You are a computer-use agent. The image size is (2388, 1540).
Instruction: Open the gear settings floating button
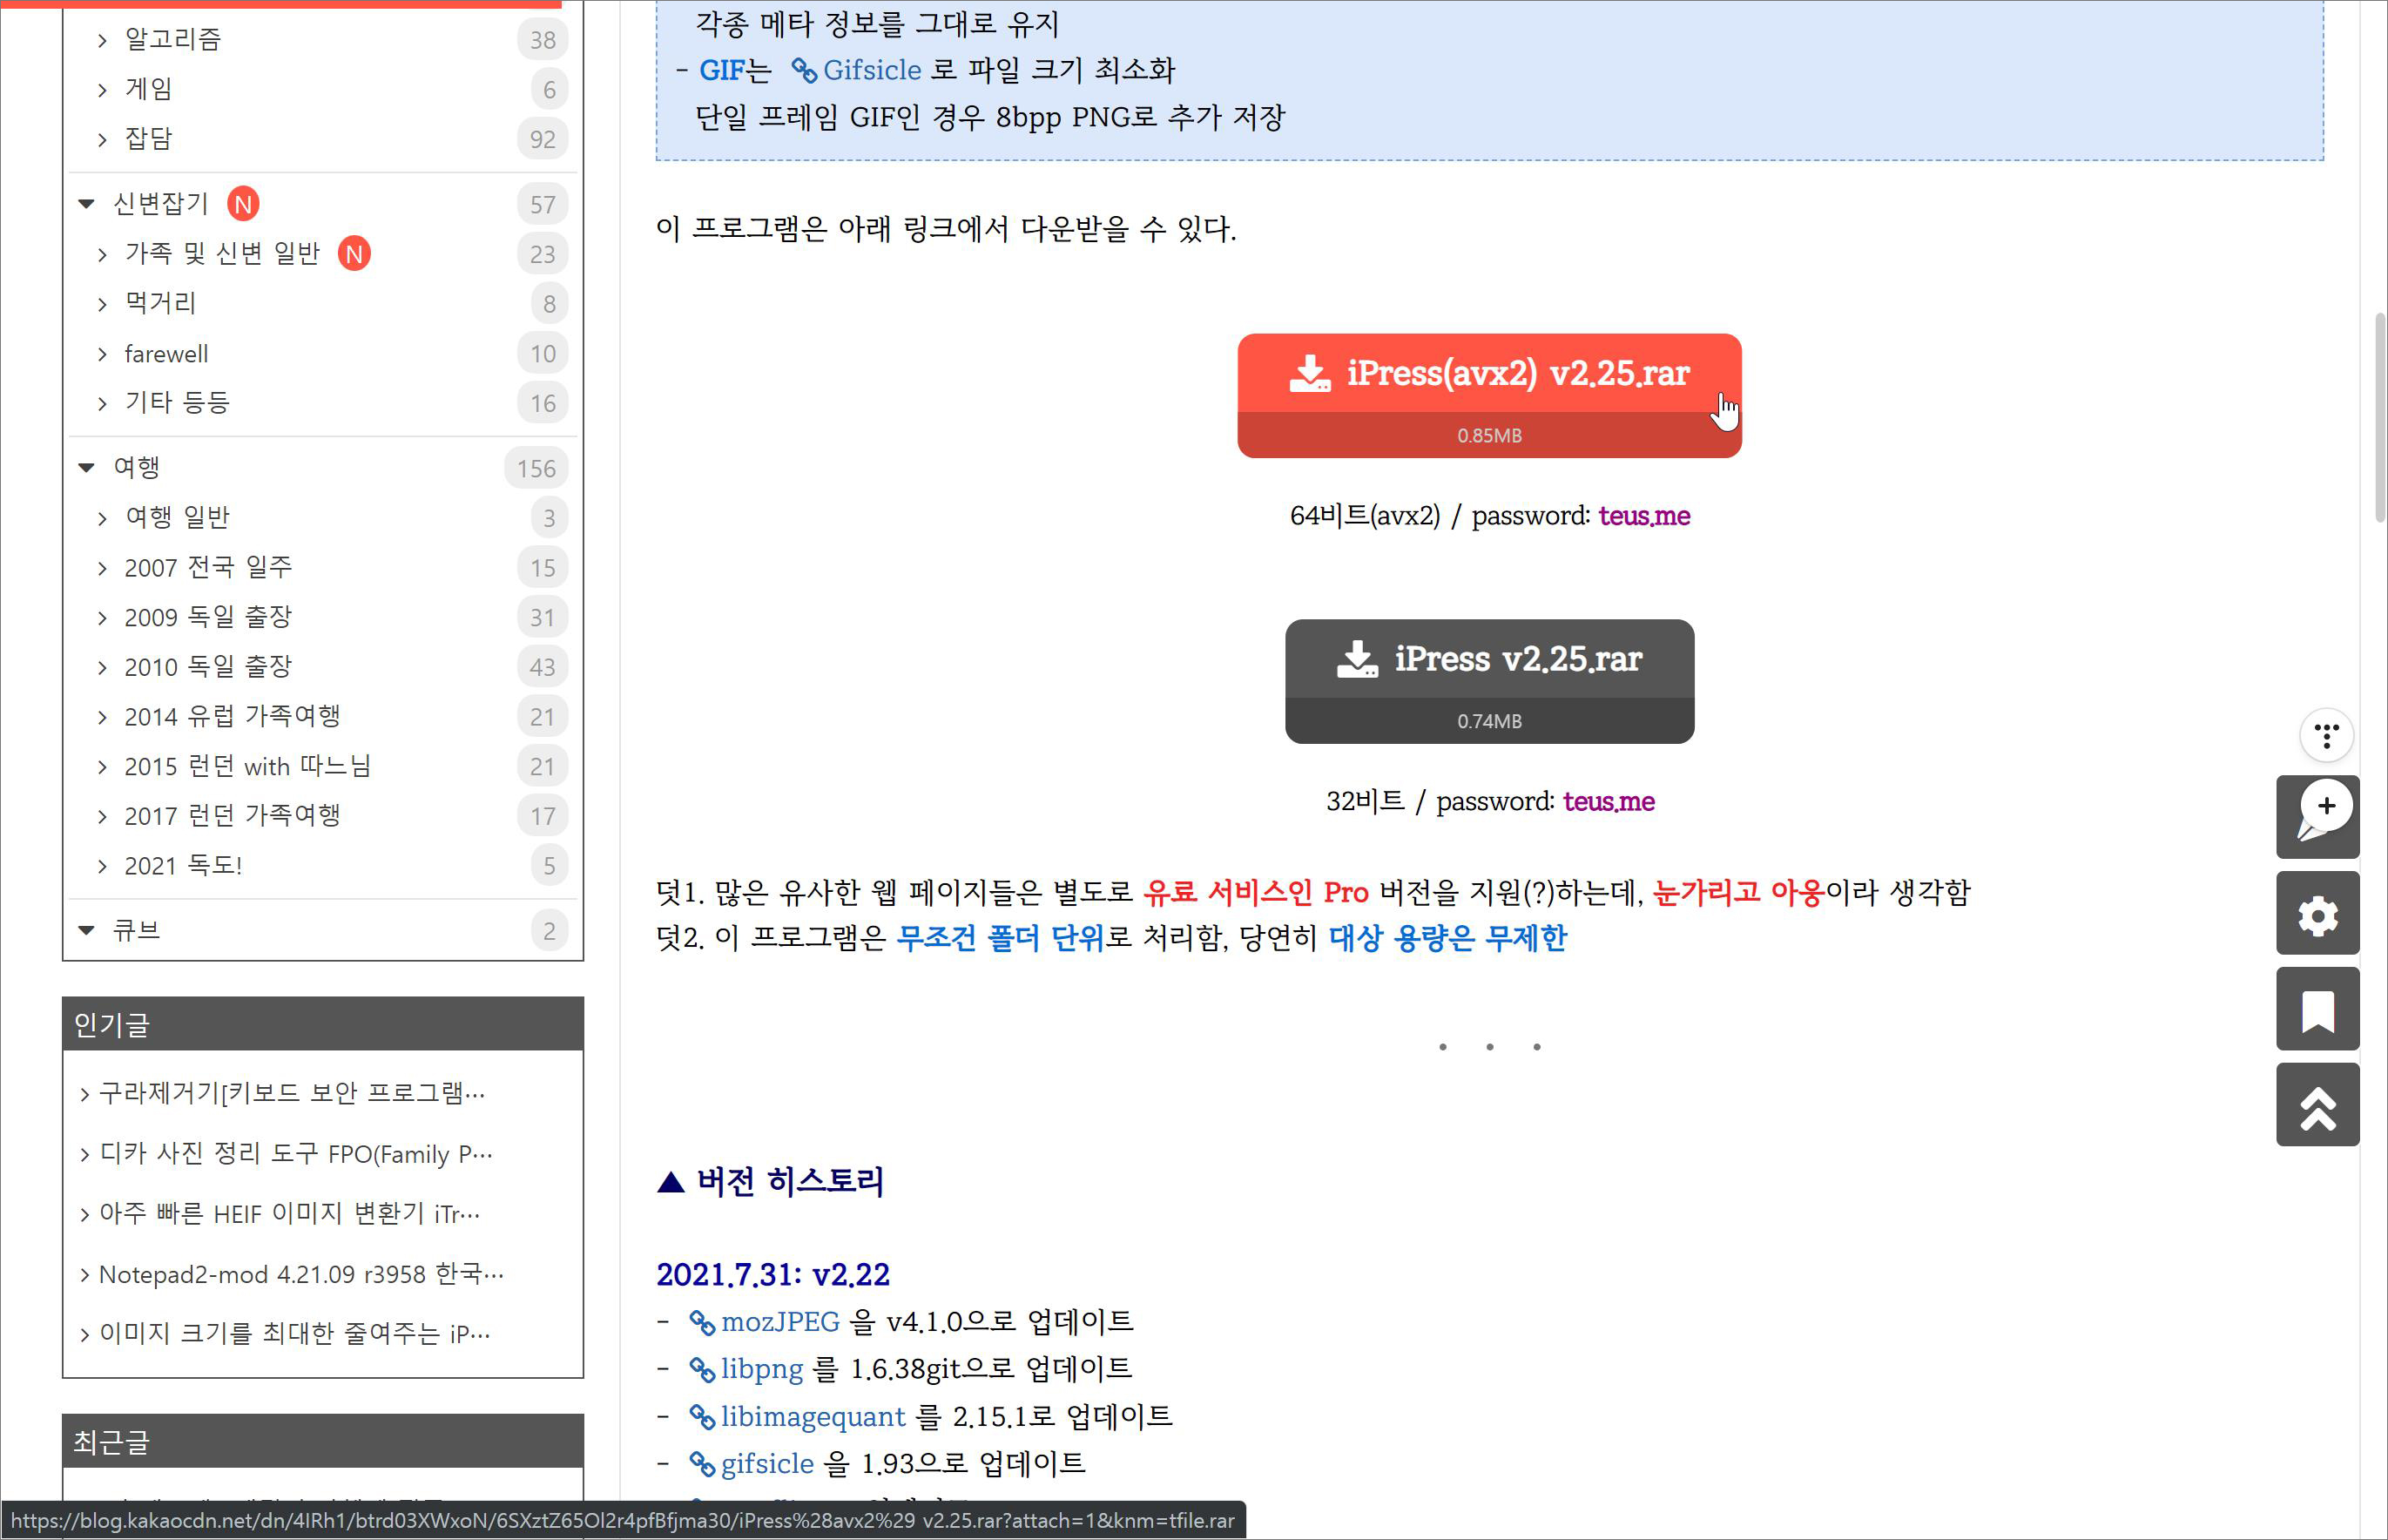pyautogui.click(x=2318, y=914)
